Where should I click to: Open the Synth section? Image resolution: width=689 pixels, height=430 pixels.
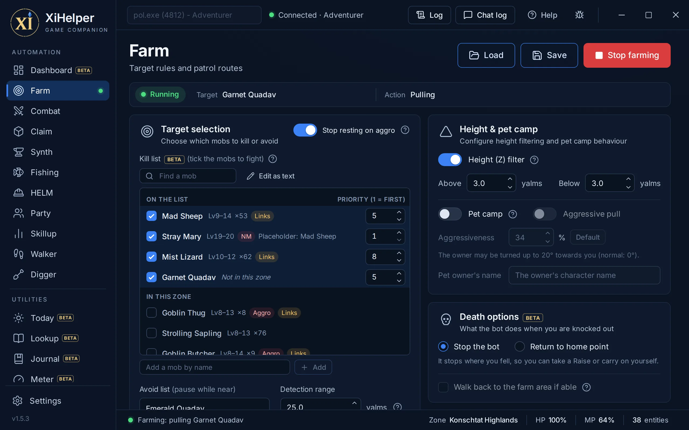(58, 152)
